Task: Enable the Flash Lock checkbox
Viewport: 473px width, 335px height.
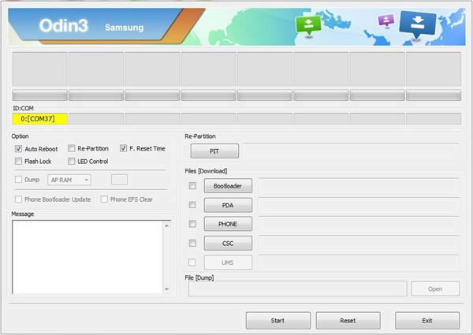Action: click(x=18, y=161)
